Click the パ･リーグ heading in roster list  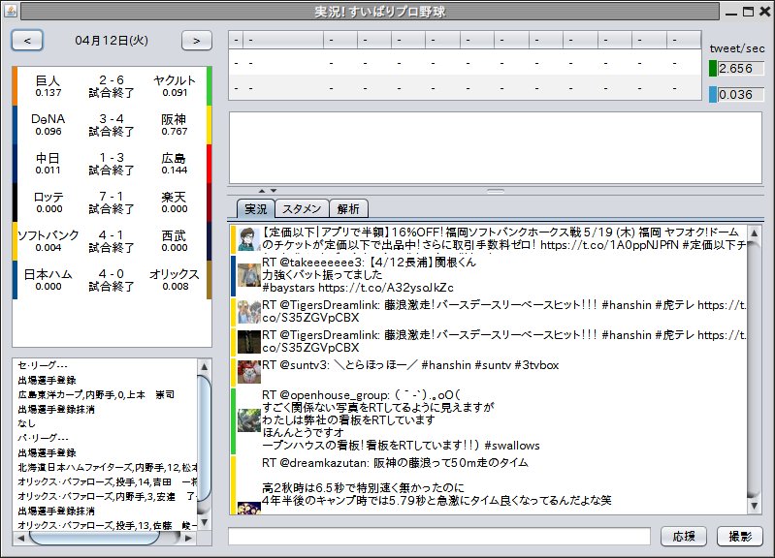[43, 438]
